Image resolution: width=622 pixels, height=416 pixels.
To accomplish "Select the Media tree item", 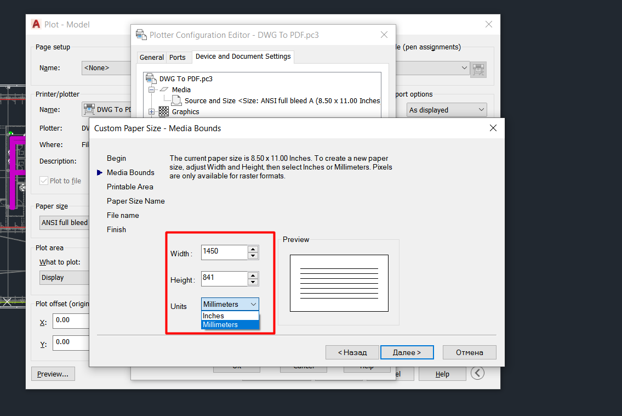I will coord(181,90).
